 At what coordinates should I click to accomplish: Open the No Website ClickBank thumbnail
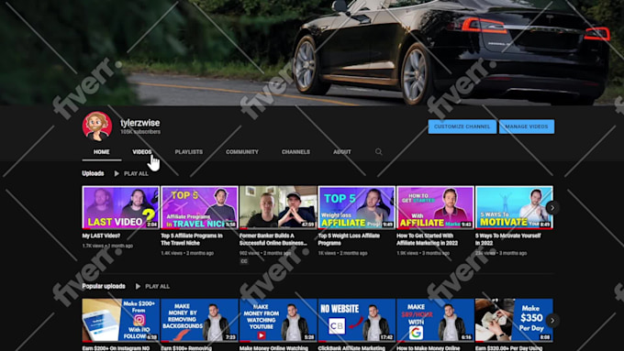click(357, 320)
